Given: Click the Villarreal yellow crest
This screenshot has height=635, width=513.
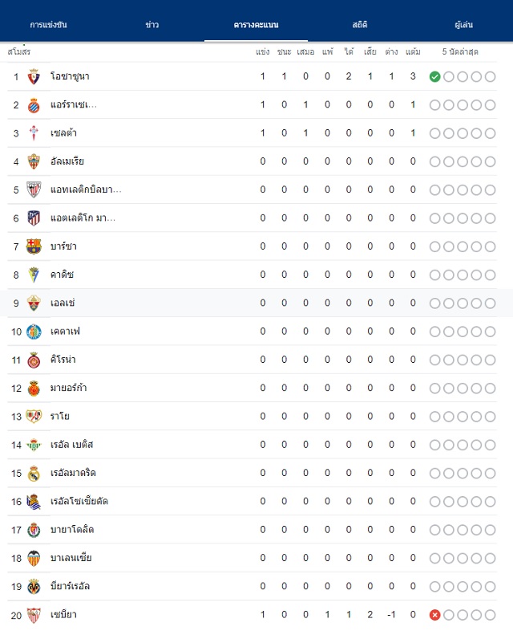Looking at the screenshot, I should pyautogui.click(x=34, y=586).
